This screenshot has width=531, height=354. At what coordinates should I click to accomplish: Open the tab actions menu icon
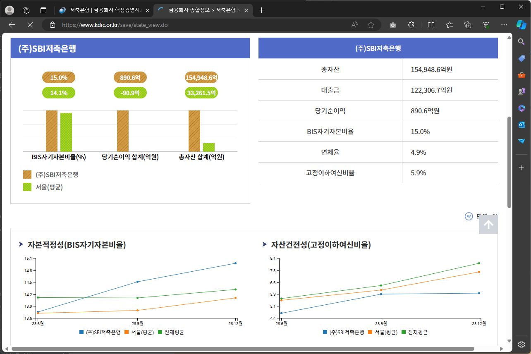coord(43,10)
